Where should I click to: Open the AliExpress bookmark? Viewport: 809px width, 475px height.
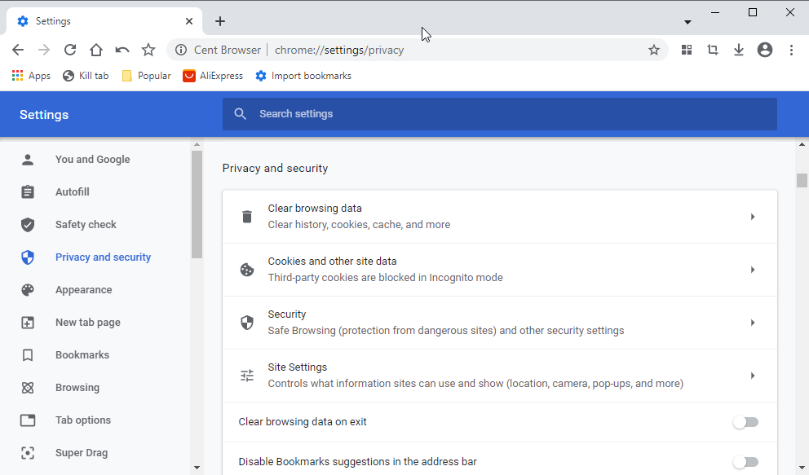click(x=213, y=76)
